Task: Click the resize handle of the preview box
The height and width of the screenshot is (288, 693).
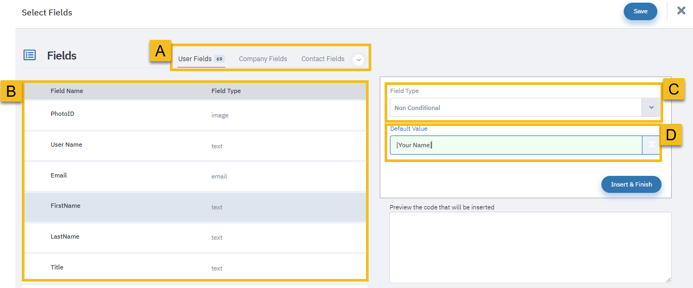Action: tap(668, 279)
